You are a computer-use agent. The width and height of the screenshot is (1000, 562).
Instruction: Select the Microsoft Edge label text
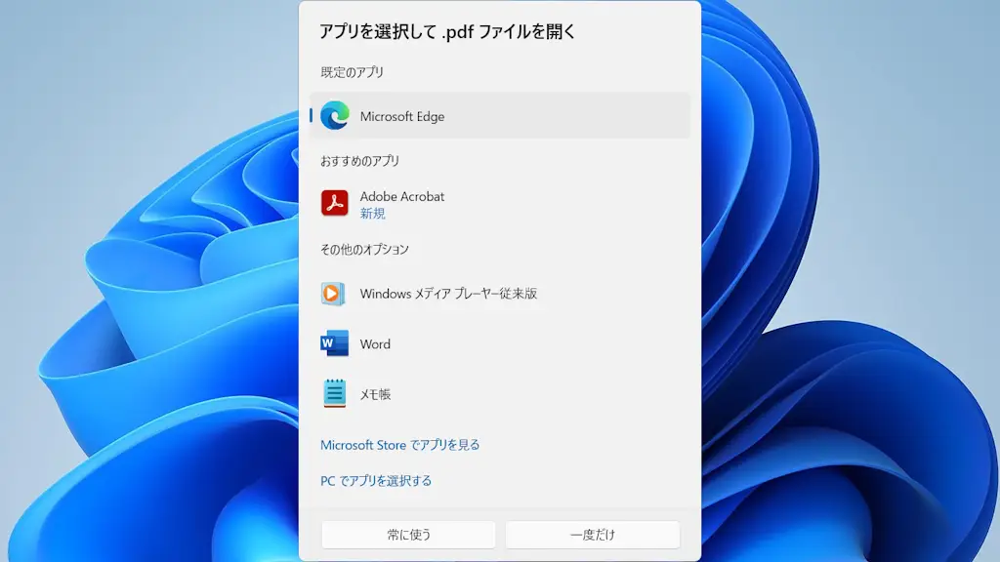coord(401,117)
